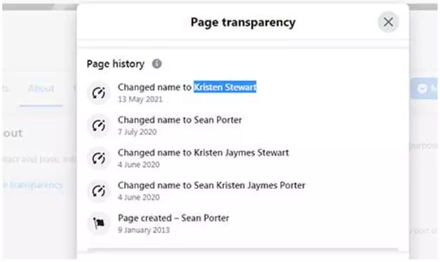Select 'Changed name to Sean Kristen Jaymes Porter'
The height and width of the screenshot is (262, 440).
tap(211, 185)
